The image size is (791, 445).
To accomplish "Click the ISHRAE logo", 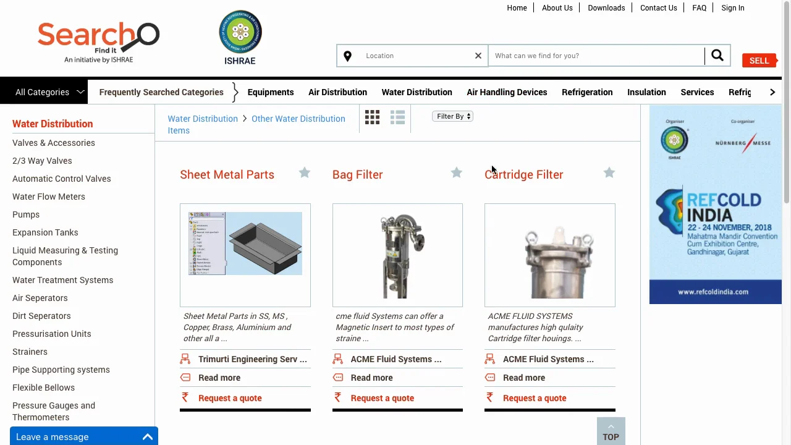I will (x=240, y=37).
